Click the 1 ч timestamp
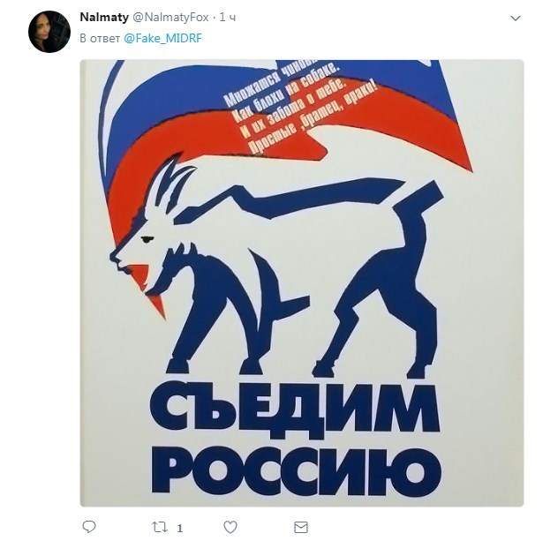Viewport: 550px width, 541px height. click(x=227, y=17)
